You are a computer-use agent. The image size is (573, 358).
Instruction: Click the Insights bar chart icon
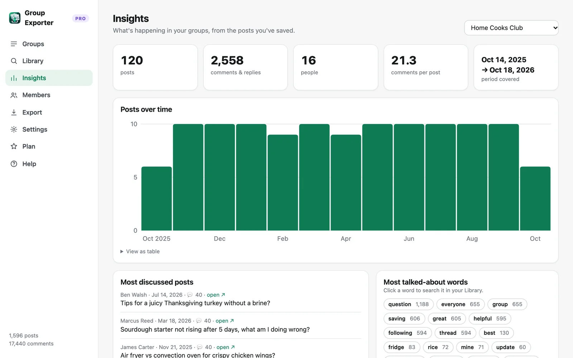pyautogui.click(x=14, y=78)
